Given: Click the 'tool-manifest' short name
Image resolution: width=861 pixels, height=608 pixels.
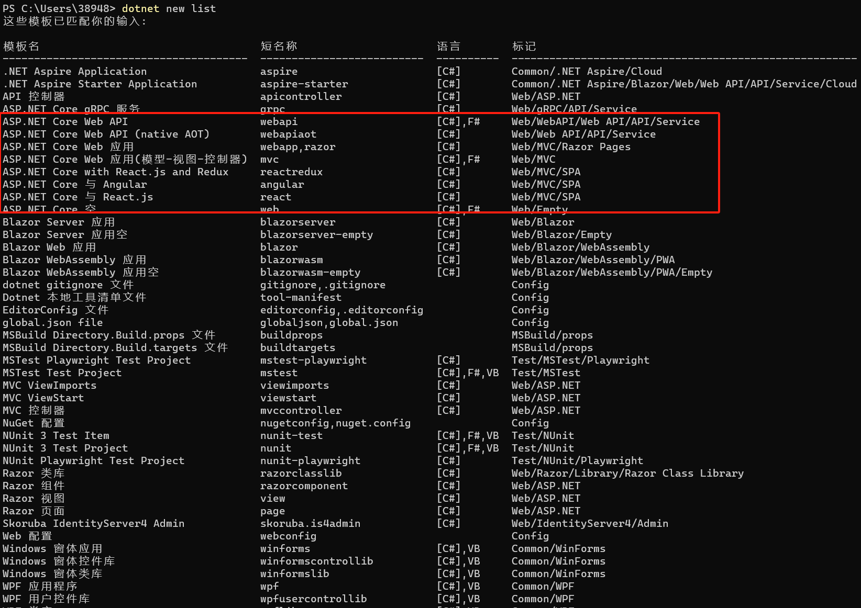Looking at the screenshot, I should 301,297.
